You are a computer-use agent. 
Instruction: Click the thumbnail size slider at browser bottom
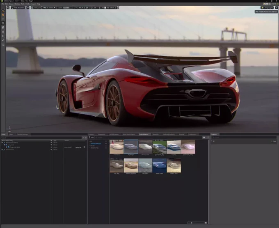point(197,223)
